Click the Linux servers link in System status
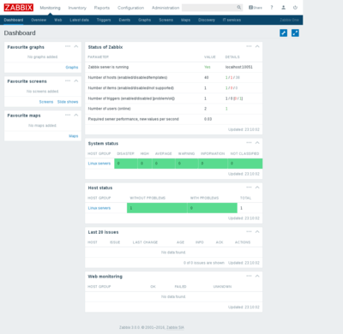Image resolution: width=343 pixels, height=334 pixels. (x=99, y=164)
